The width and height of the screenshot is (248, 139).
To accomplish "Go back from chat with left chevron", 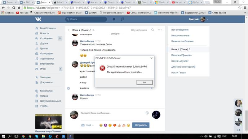I will click(x=69, y=30).
